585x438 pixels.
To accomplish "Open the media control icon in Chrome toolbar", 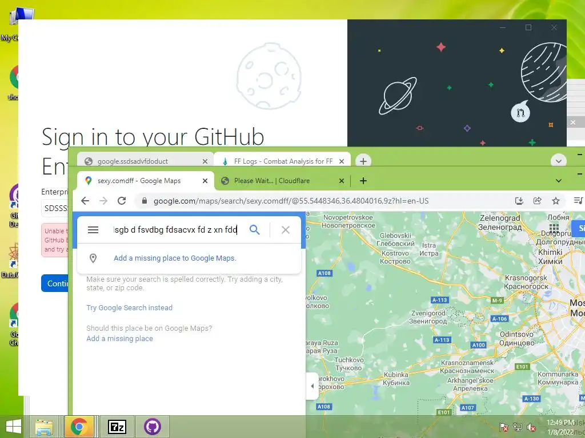I will point(578,201).
